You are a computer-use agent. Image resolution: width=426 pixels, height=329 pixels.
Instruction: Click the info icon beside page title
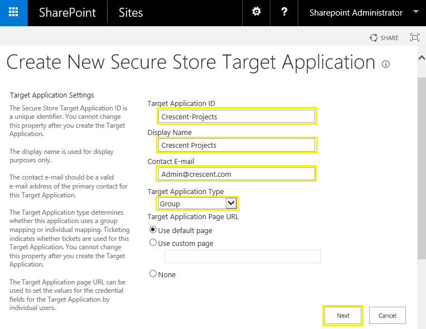click(x=386, y=64)
